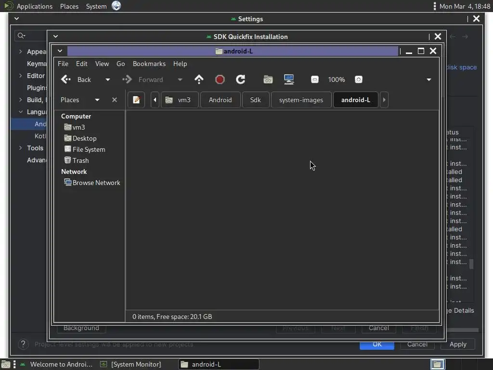Viewport: 493px width, 370px height.
Task: Zoom in with the plus icon
Action: (x=358, y=79)
